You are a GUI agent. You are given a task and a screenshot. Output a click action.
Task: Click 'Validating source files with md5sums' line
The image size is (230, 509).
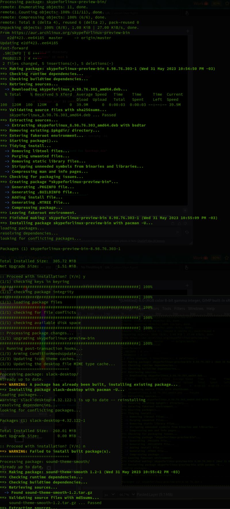(49, 498)
